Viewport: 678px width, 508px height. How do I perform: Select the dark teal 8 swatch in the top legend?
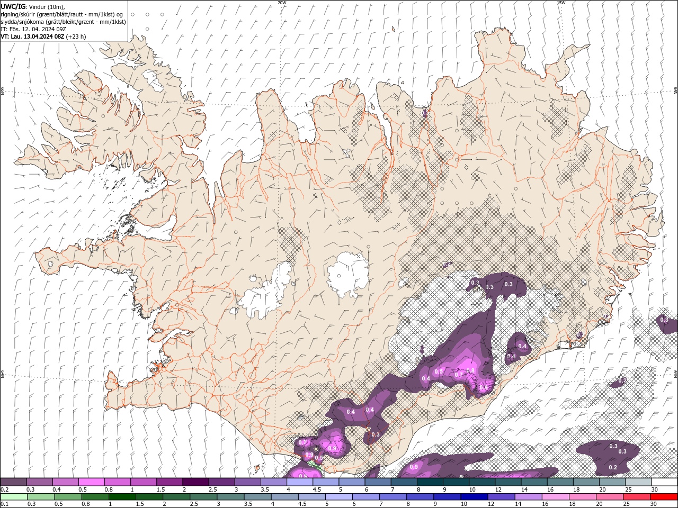click(430, 482)
